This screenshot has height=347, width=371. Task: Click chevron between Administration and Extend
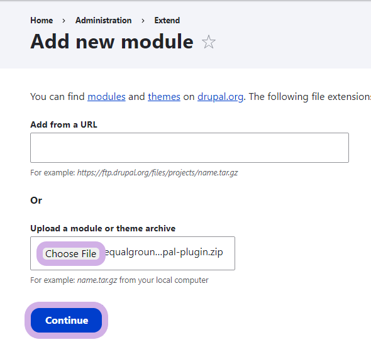point(143,21)
